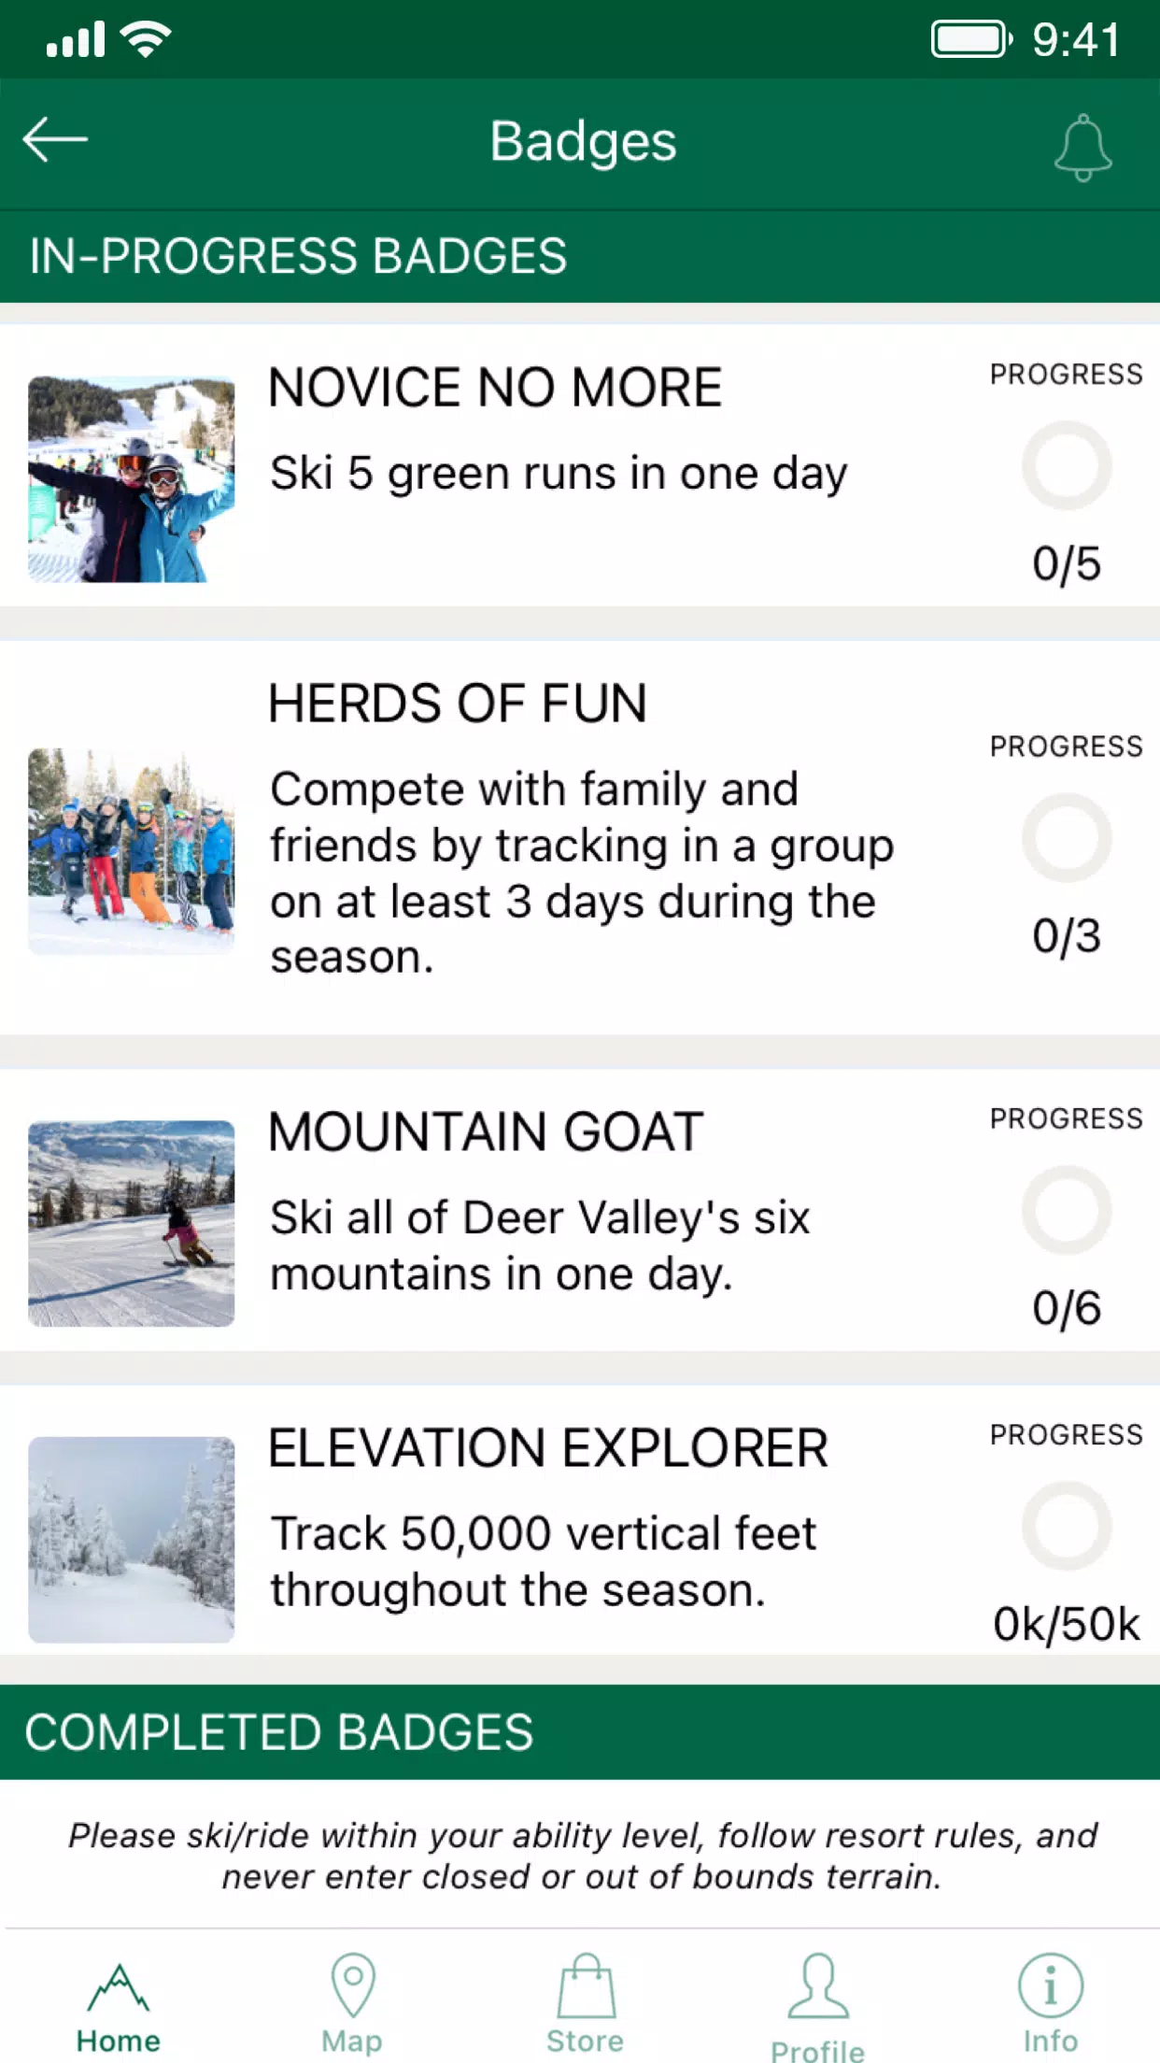The height and width of the screenshot is (2063, 1160).
Task: Tap the Herds of Fun progress ring
Action: [x=1066, y=838]
